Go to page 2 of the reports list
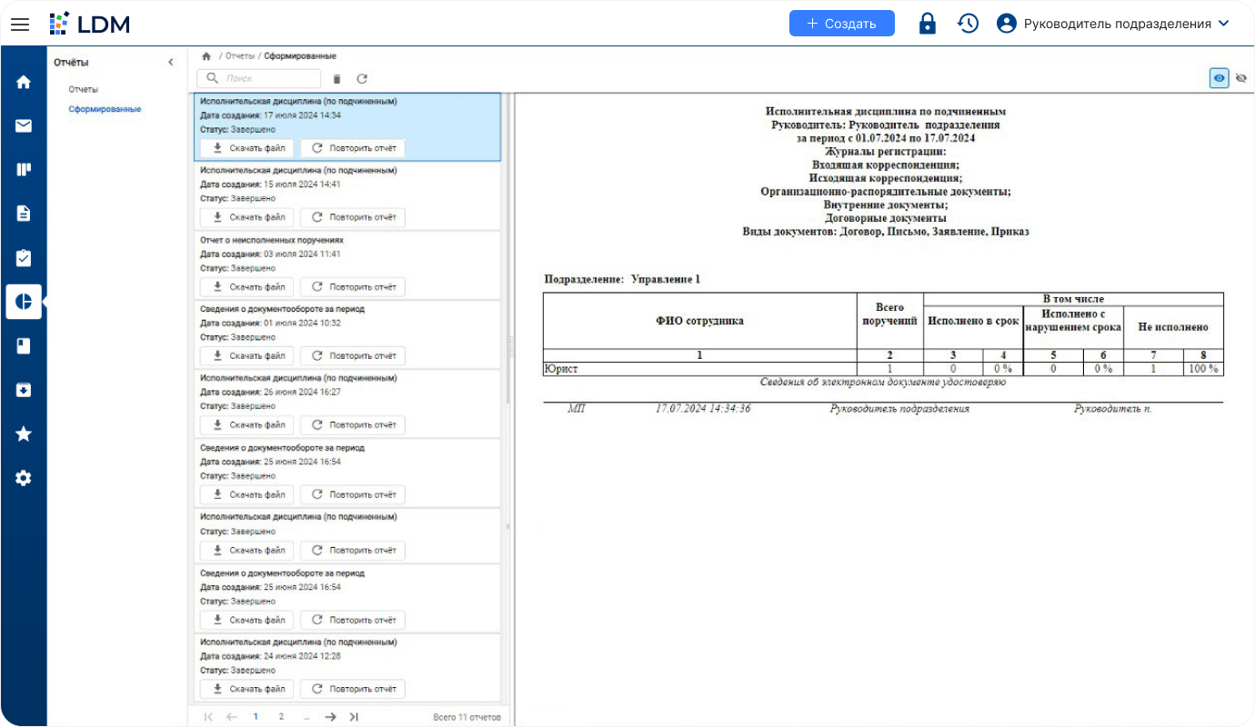Viewport: 1255px width, 727px height. (x=281, y=716)
